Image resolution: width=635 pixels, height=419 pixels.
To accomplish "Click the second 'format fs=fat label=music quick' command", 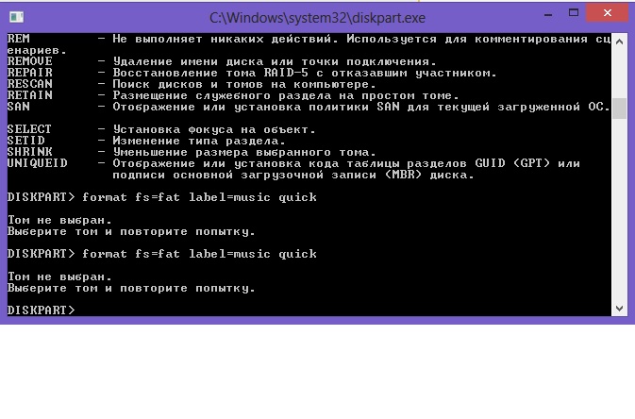I will click(199, 254).
